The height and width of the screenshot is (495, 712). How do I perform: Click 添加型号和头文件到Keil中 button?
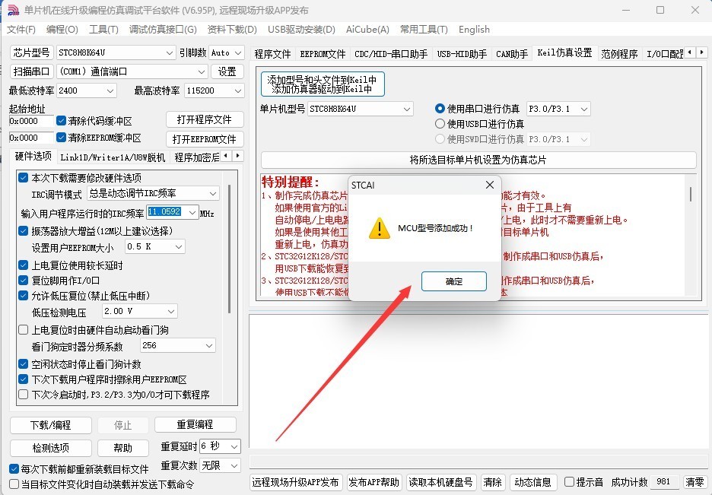[x=323, y=84]
